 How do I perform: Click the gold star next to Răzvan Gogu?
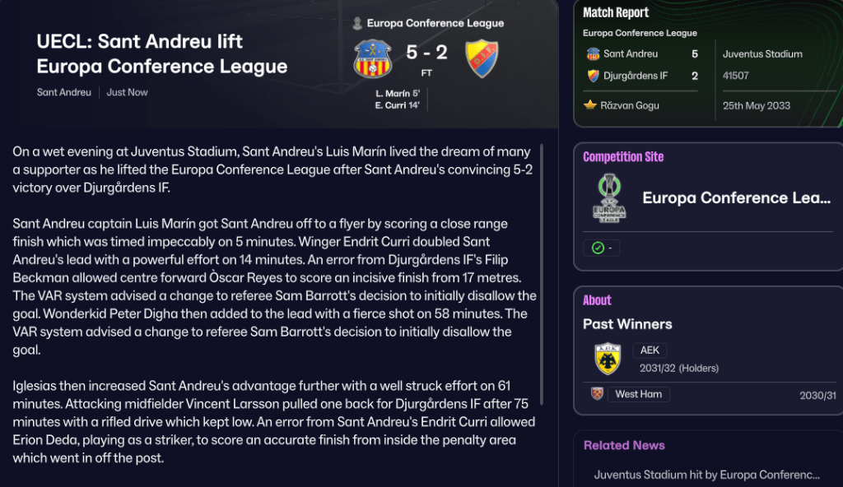click(x=590, y=105)
